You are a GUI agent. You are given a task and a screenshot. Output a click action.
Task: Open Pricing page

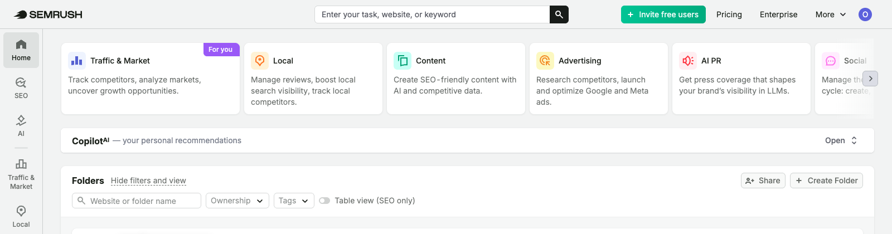point(729,14)
